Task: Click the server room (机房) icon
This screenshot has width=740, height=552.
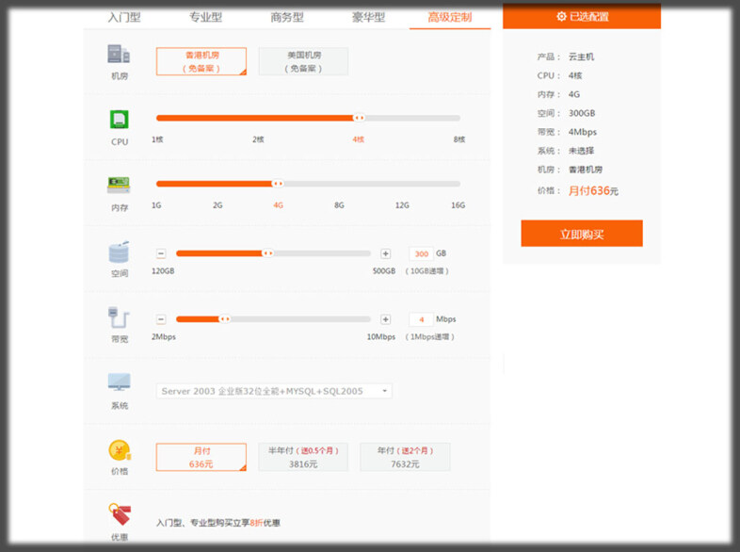Action: [x=119, y=55]
